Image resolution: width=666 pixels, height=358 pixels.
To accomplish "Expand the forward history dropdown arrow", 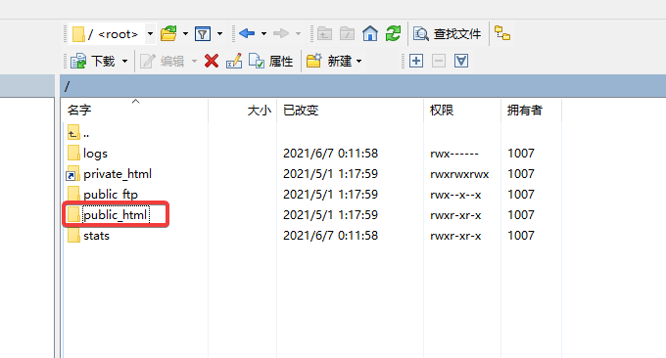I will 298,33.
